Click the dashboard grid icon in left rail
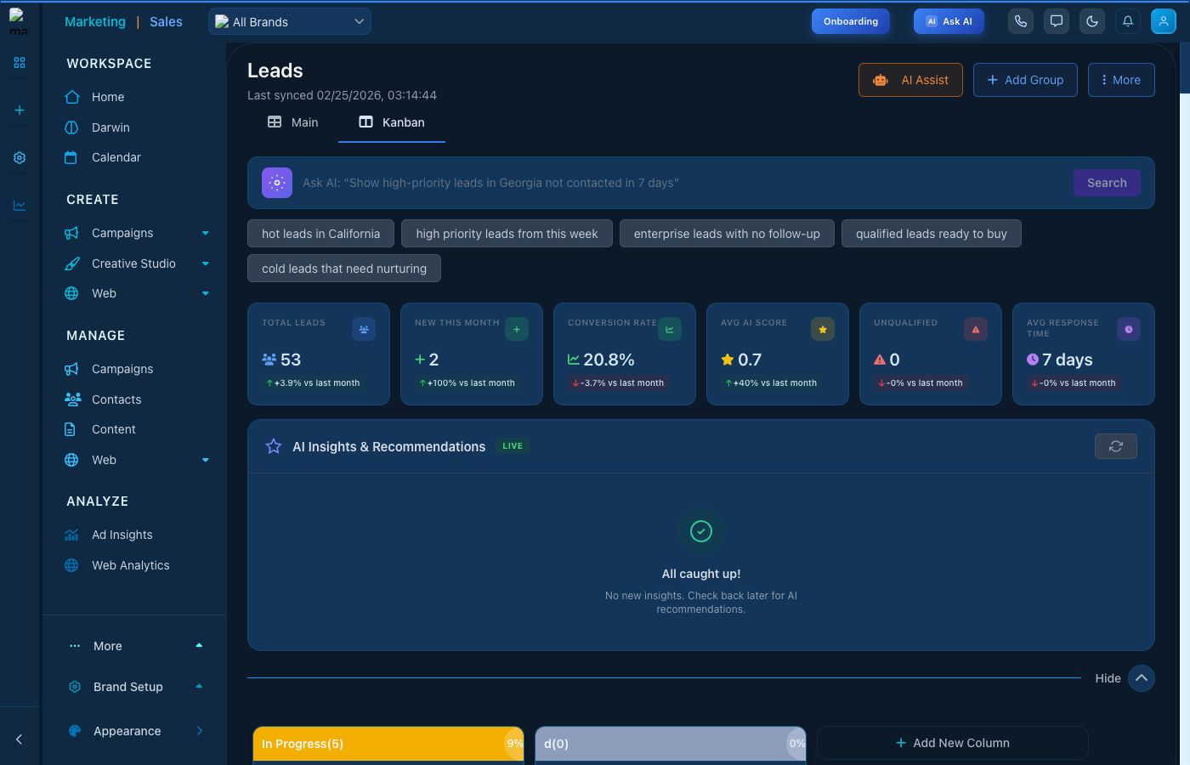This screenshot has width=1190, height=765. 20,63
